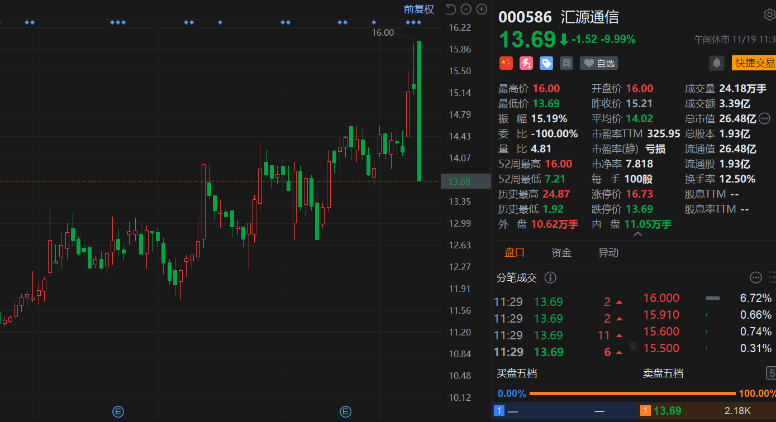Open the gray notes icon
The image size is (776, 422).
pyautogui.click(x=566, y=63)
